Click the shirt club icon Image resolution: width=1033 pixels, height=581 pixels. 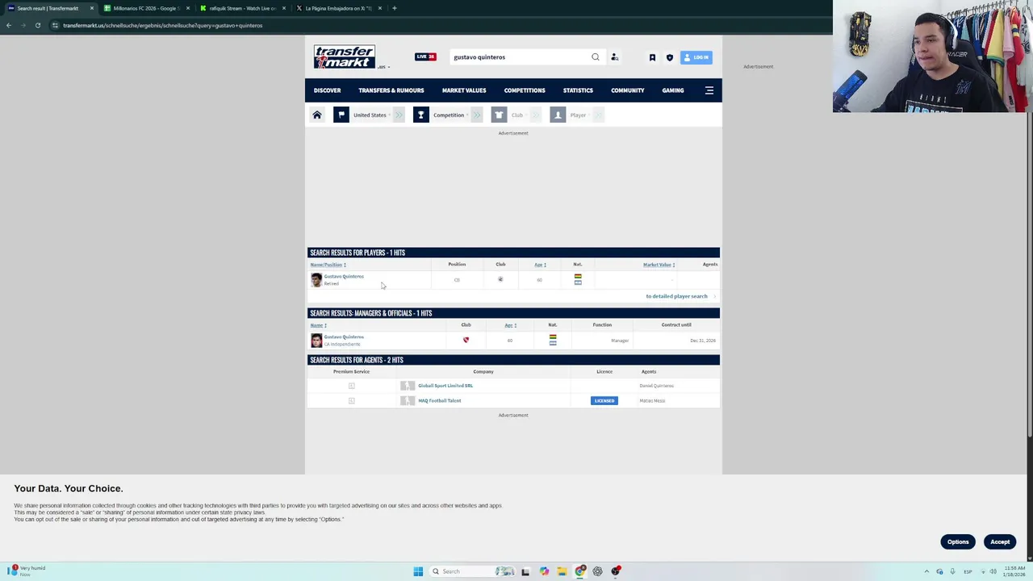click(x=499, y=115)
